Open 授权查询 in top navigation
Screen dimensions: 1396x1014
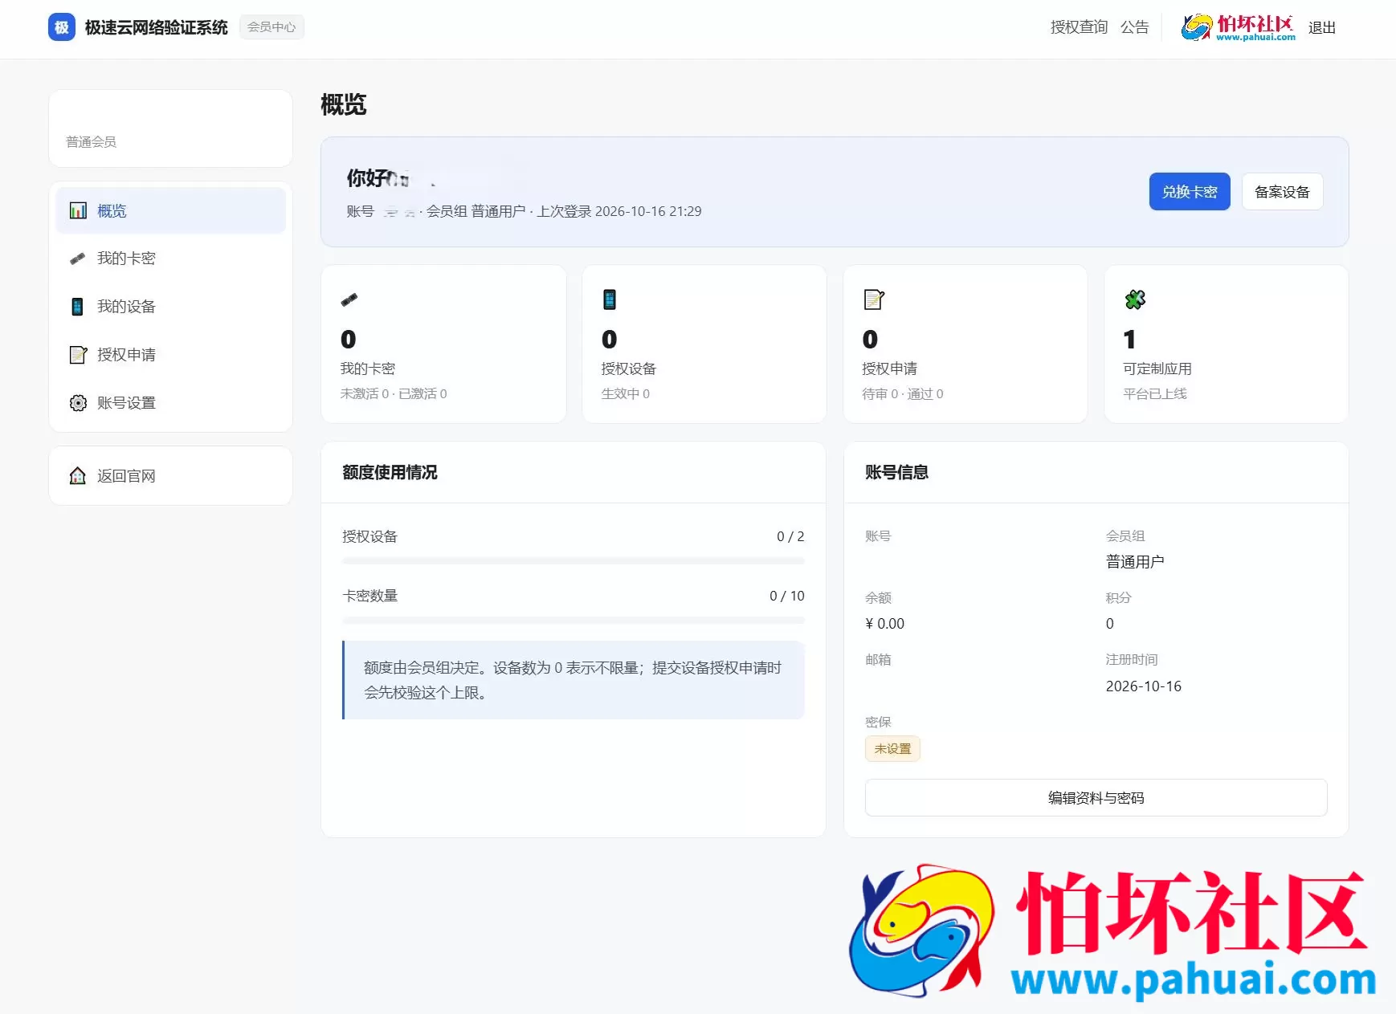click(1079, 27)
